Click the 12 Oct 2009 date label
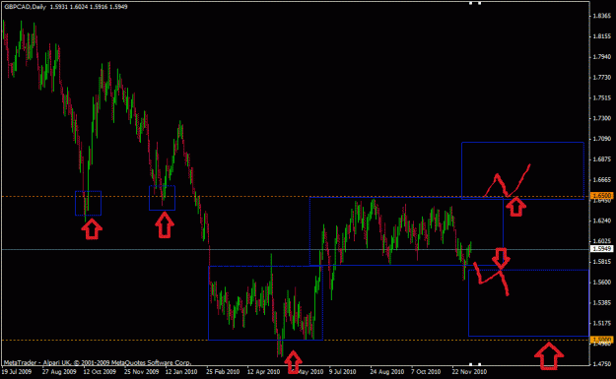This screenshot has height=379, width=616. click(x=100, y=371)
